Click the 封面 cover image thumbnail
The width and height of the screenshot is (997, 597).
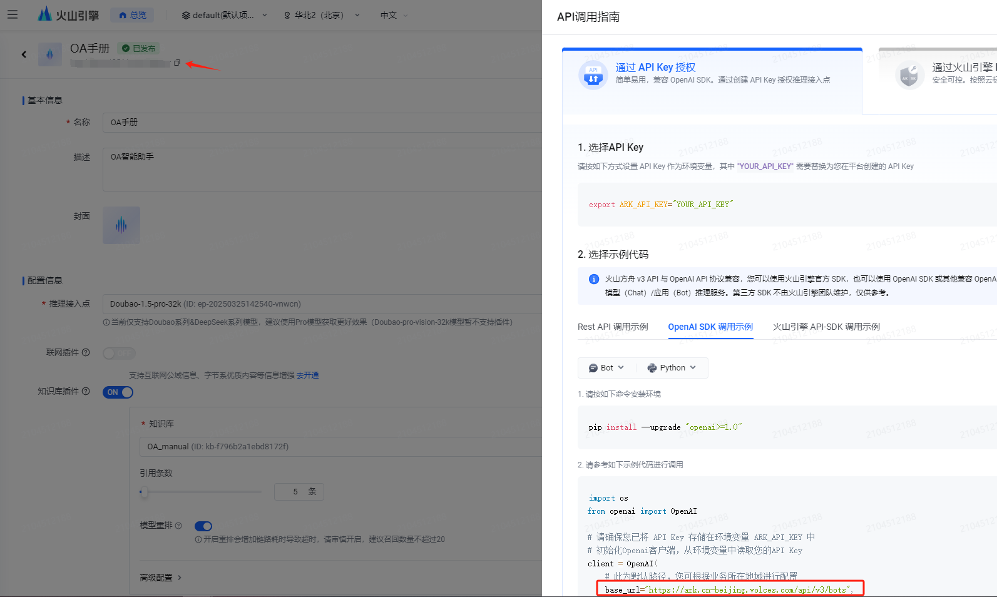(x=121, y=225)
